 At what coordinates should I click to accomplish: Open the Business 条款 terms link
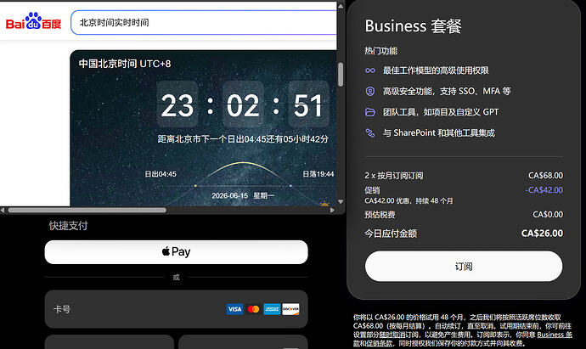coord(555,335)
